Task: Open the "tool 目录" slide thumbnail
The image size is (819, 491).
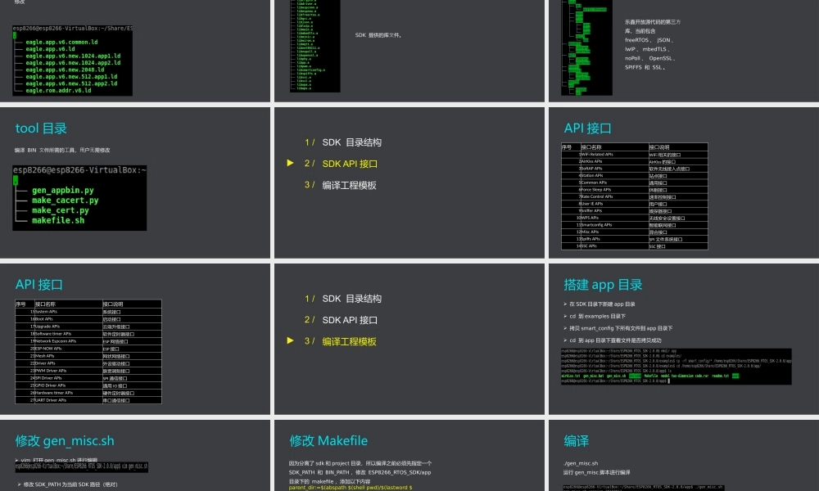Action: [41, 128]
